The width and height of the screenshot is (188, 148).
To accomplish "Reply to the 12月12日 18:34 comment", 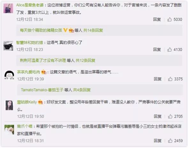I will (157, 19).
